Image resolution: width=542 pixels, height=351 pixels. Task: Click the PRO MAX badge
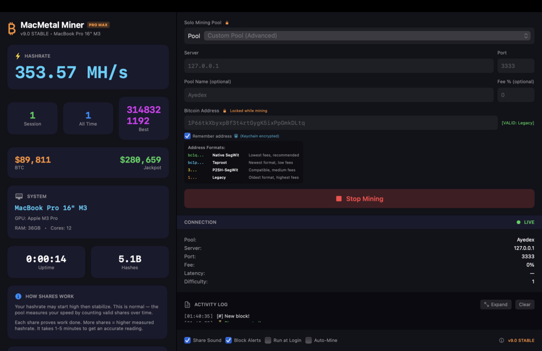98,25
